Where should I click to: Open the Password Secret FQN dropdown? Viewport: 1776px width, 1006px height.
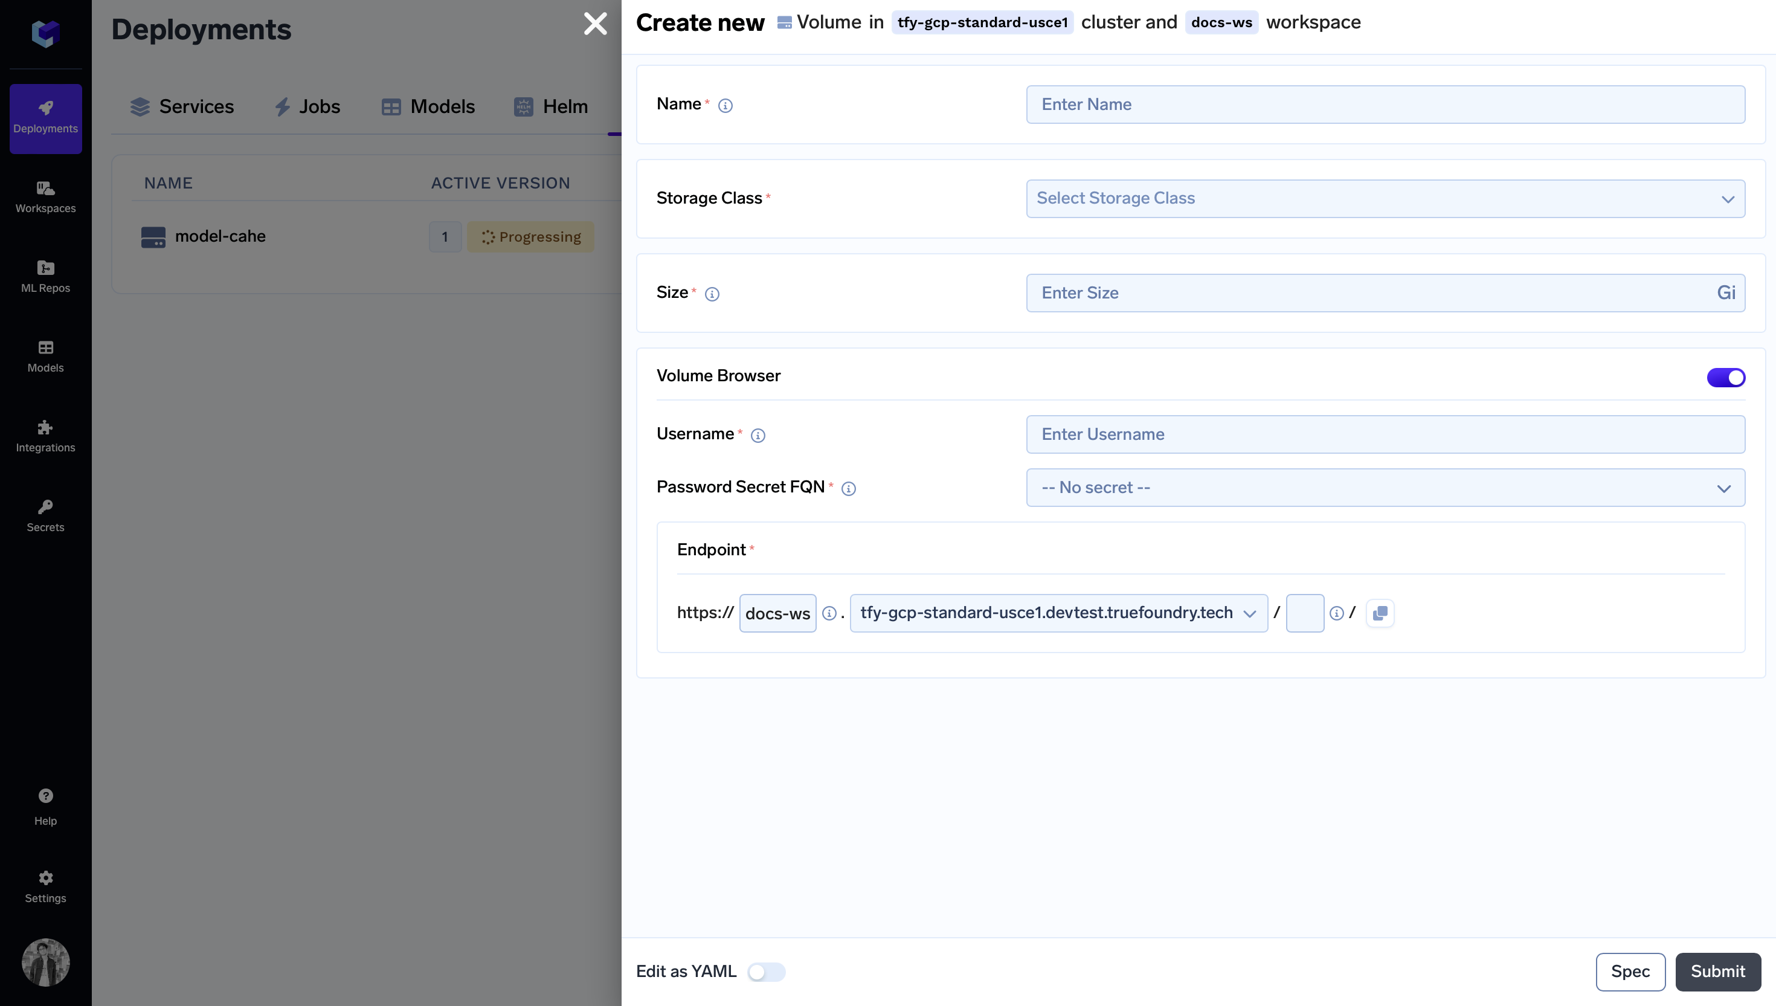1385,488
